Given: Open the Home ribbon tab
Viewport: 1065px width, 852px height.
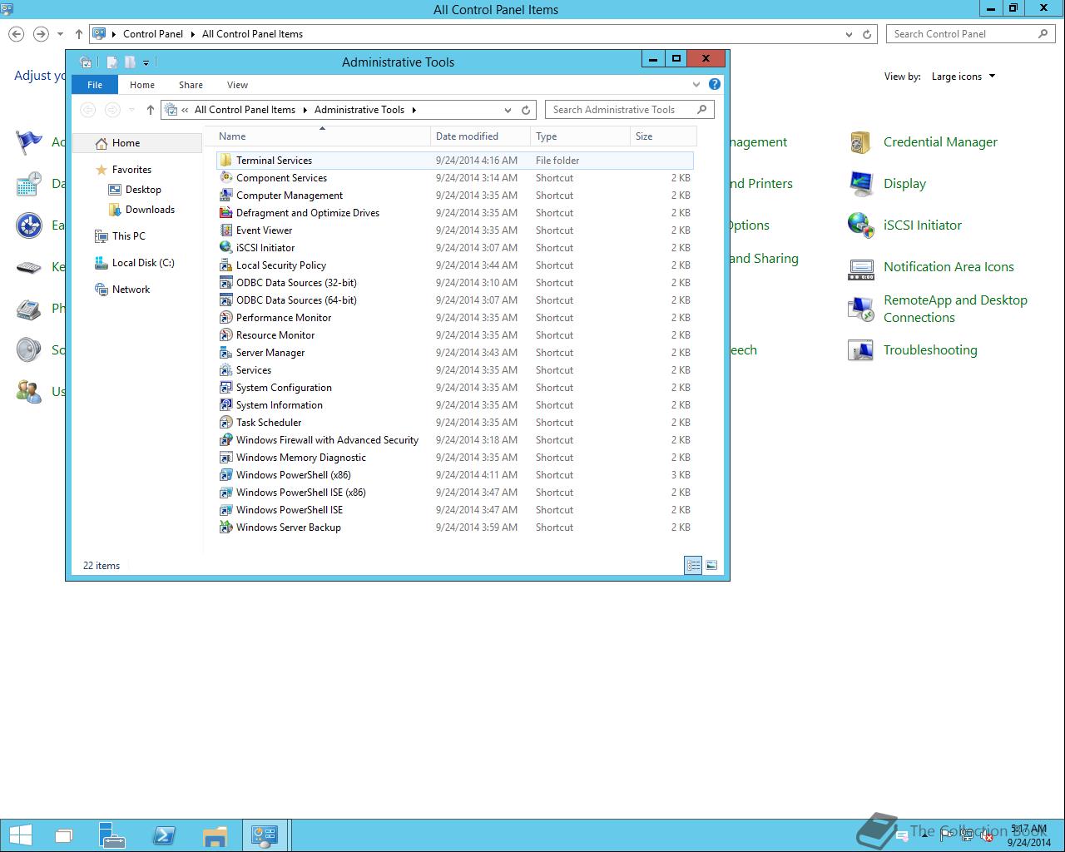Looking at the screenshot, I should click(x=142, y=85).
